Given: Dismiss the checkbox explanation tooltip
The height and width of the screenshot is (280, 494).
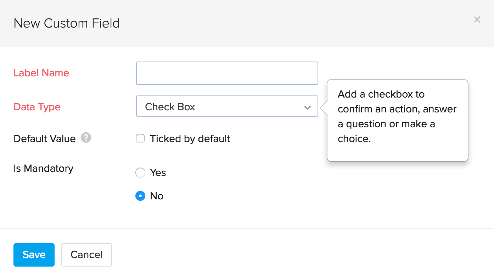Looking at the screenshot, I should click(397, 120).
